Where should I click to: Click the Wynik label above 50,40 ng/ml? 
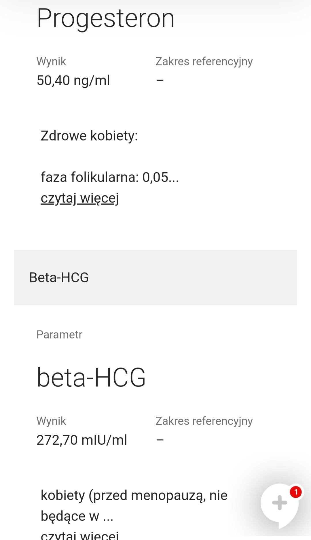click(51, 61)
